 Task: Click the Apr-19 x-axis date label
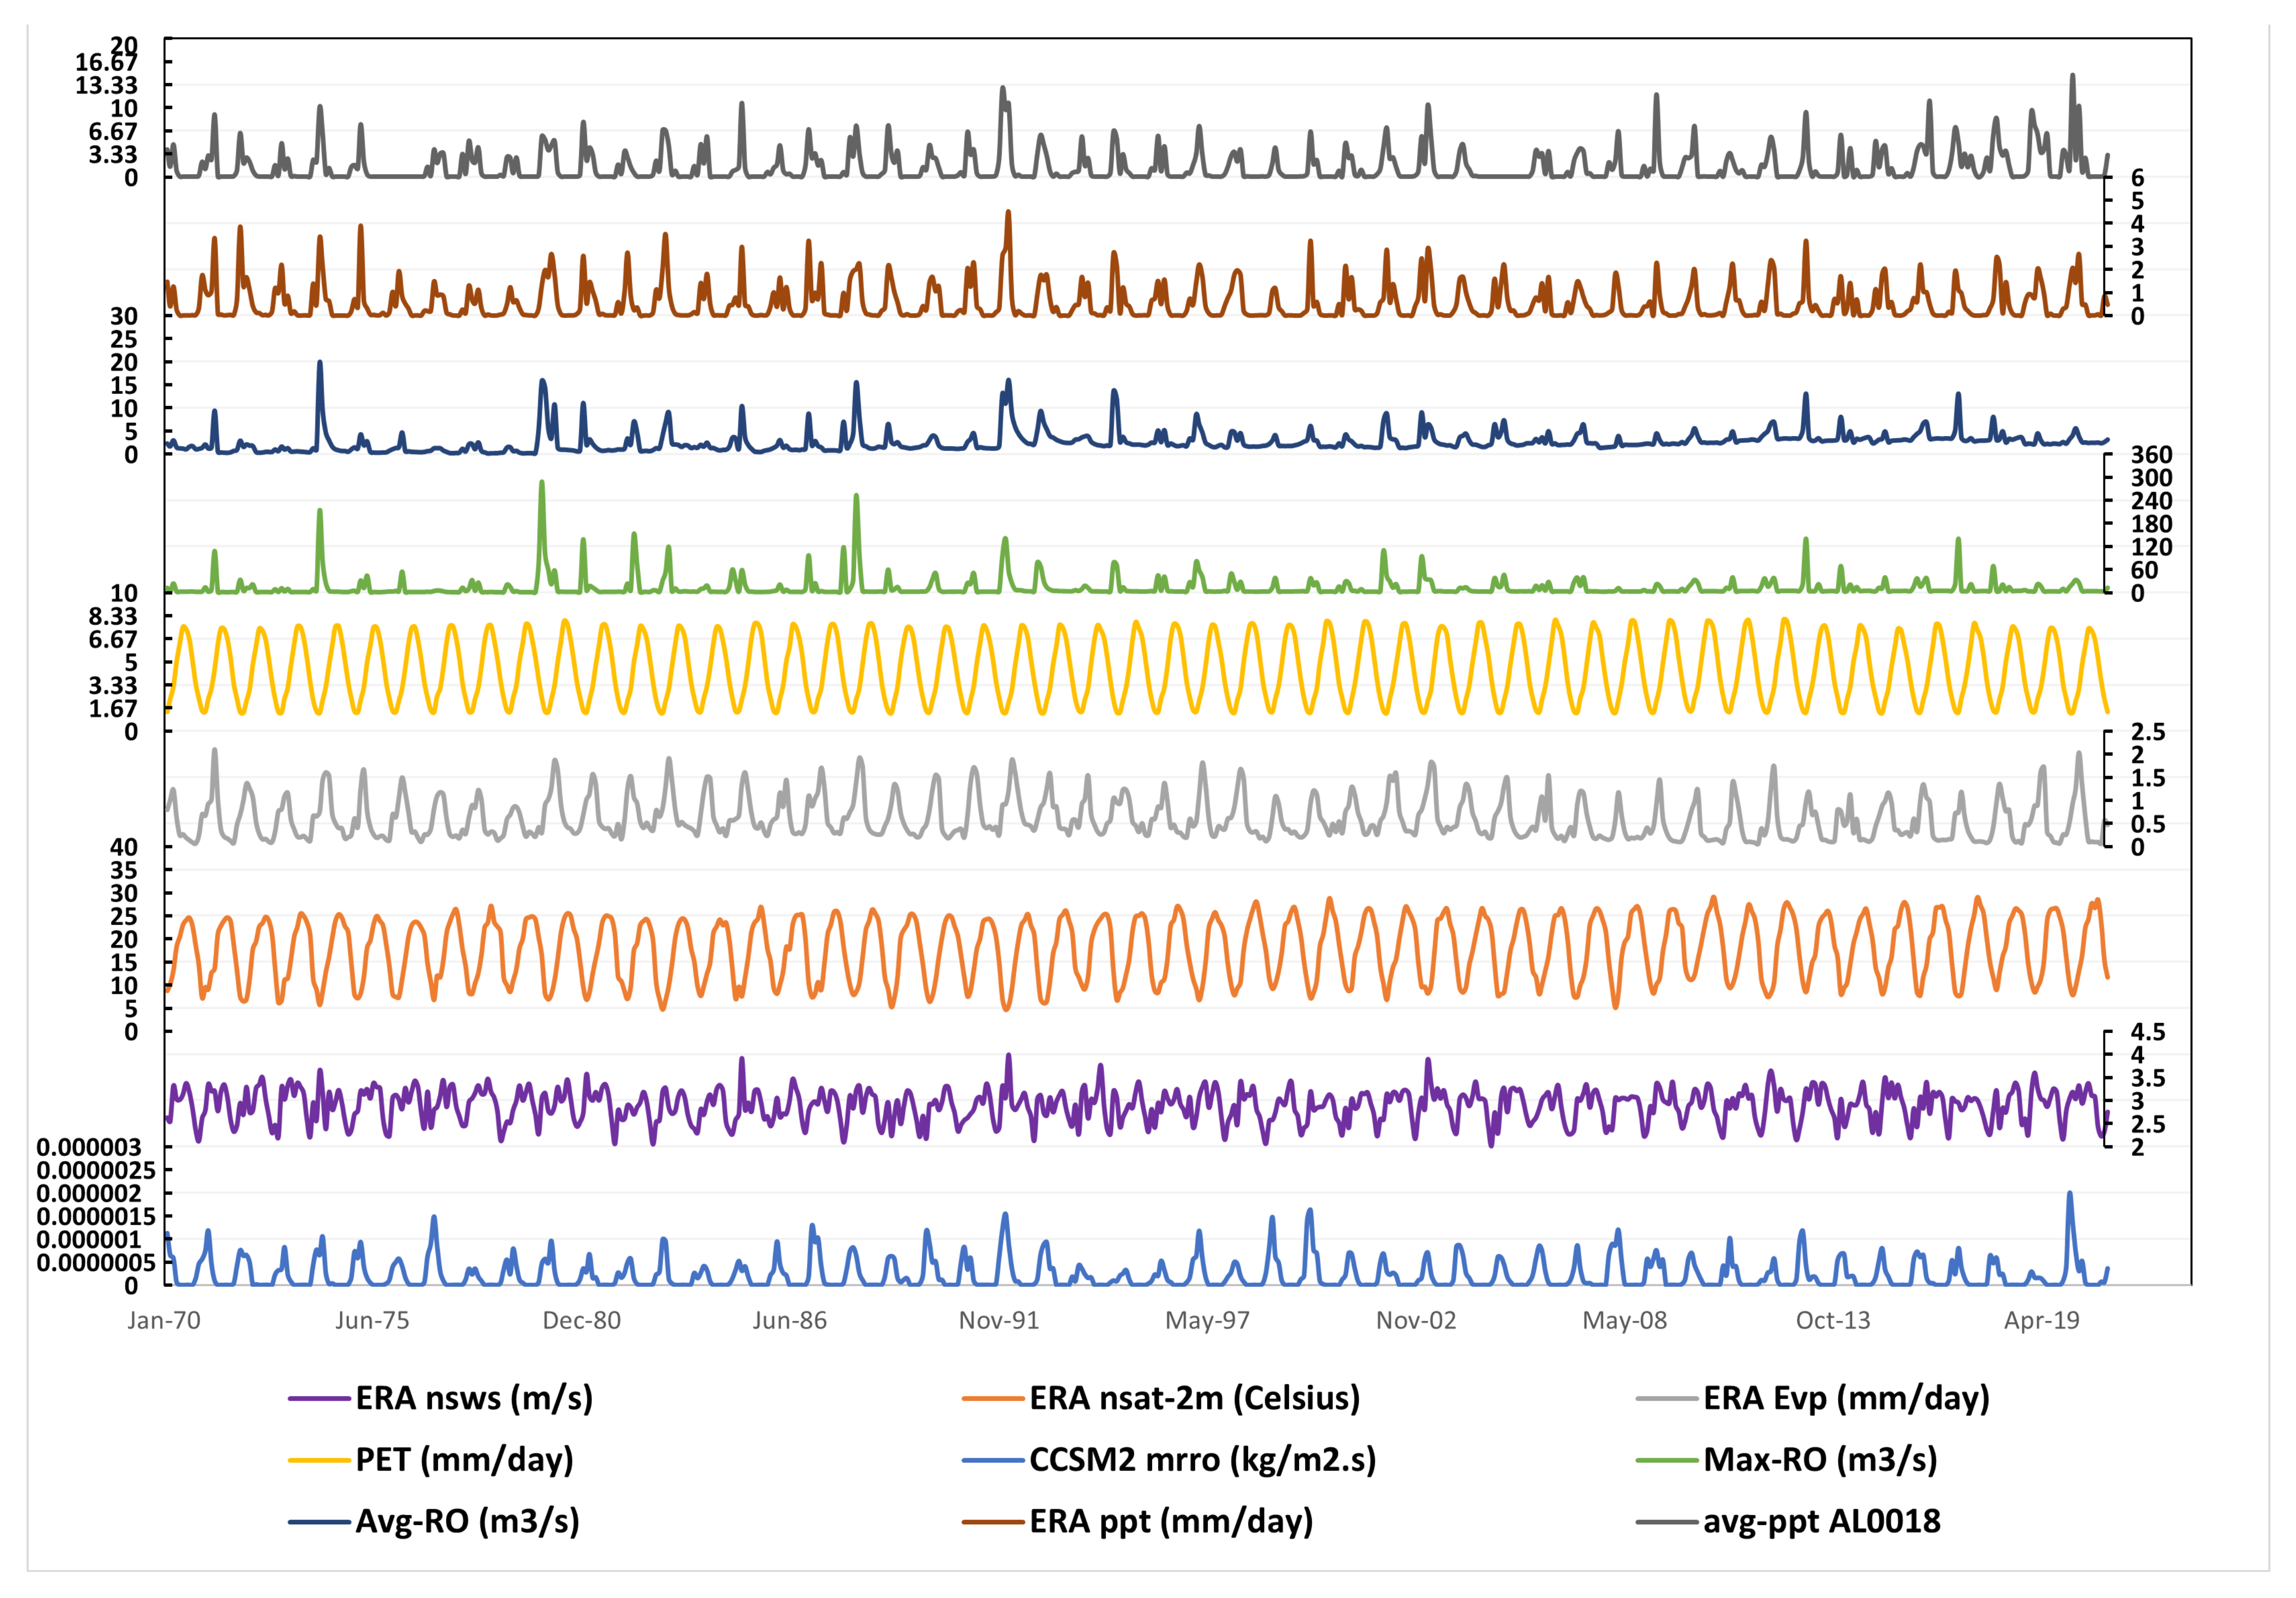(2041, 1320)
